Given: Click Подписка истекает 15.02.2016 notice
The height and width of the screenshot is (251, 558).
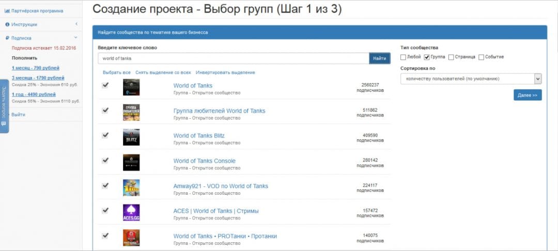Looking at the screenshot, I should 44,48.
